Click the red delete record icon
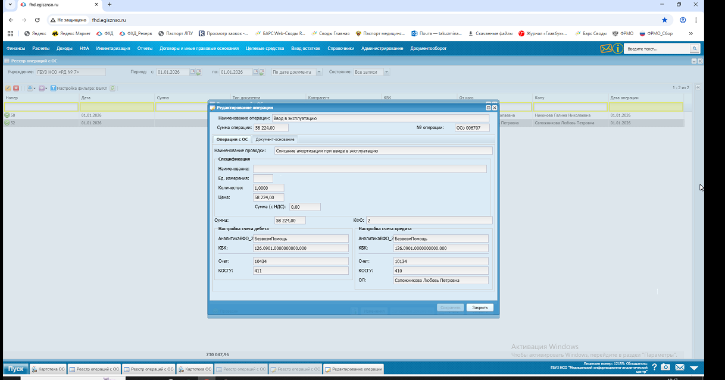The height and width of the screenshot is (380, 725). [x=16, y=88]
